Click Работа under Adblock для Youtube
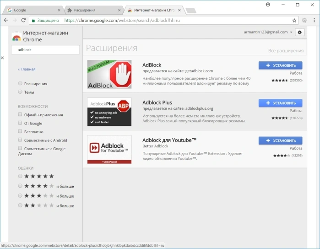Image resolution: width=320 pixels, height=249 pixels. pos(296,148)
